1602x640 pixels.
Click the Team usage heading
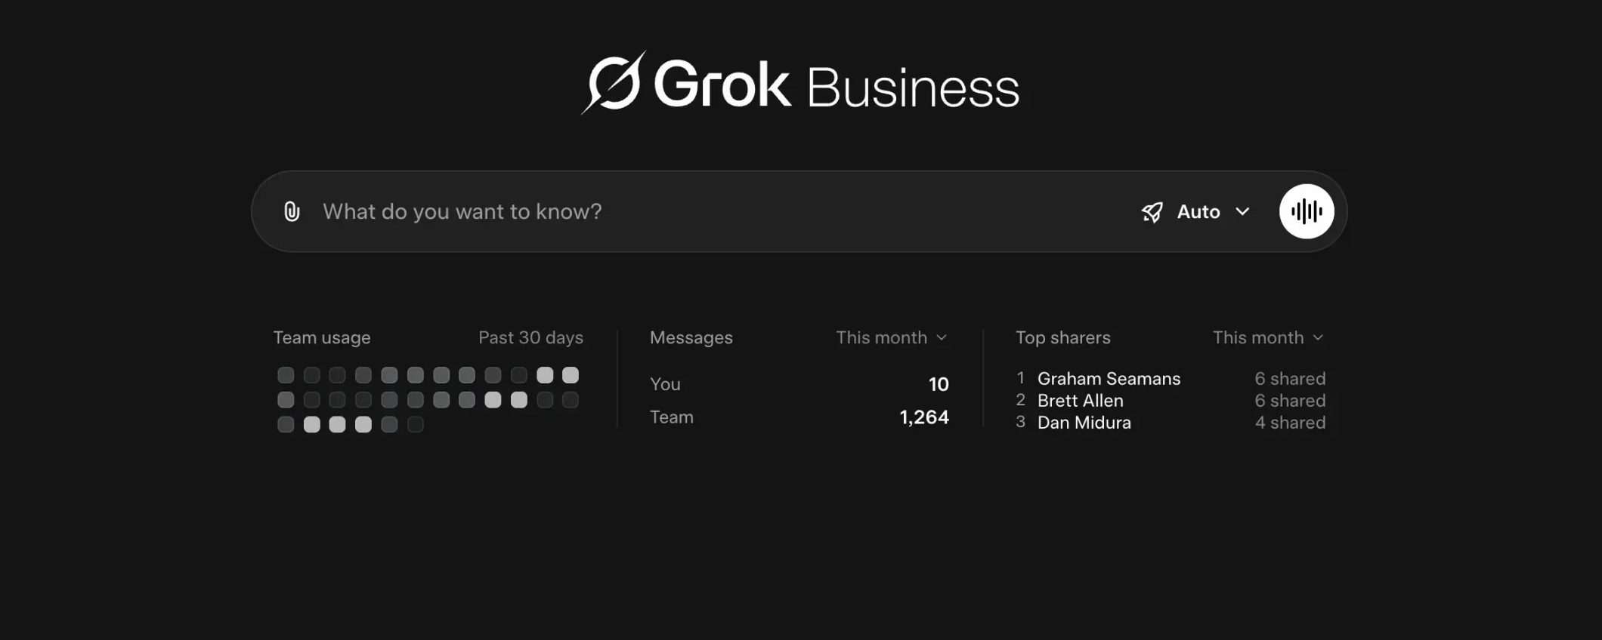(x=322, y=337)
